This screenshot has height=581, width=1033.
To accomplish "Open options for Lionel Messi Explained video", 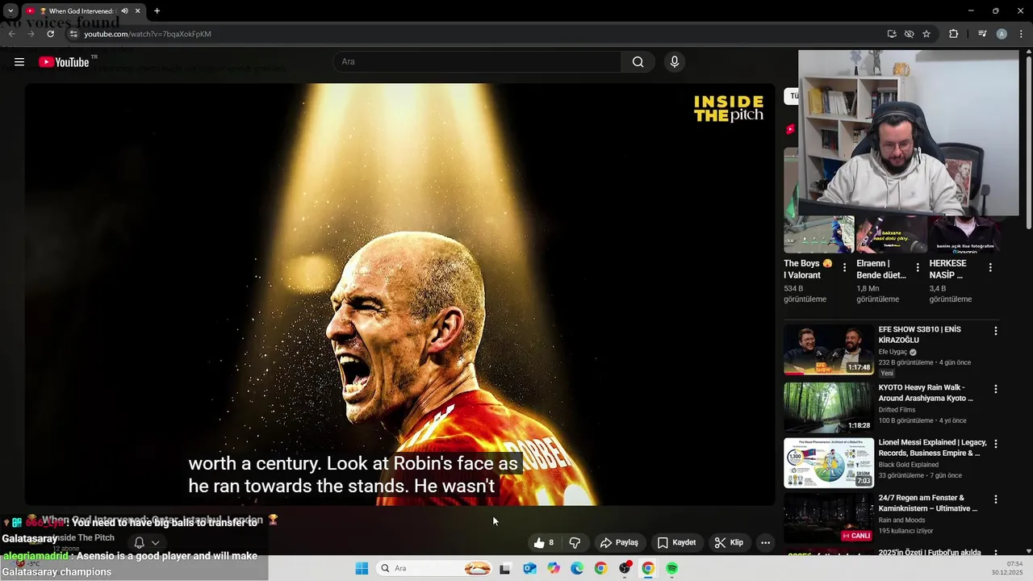I will click(995, 444).
